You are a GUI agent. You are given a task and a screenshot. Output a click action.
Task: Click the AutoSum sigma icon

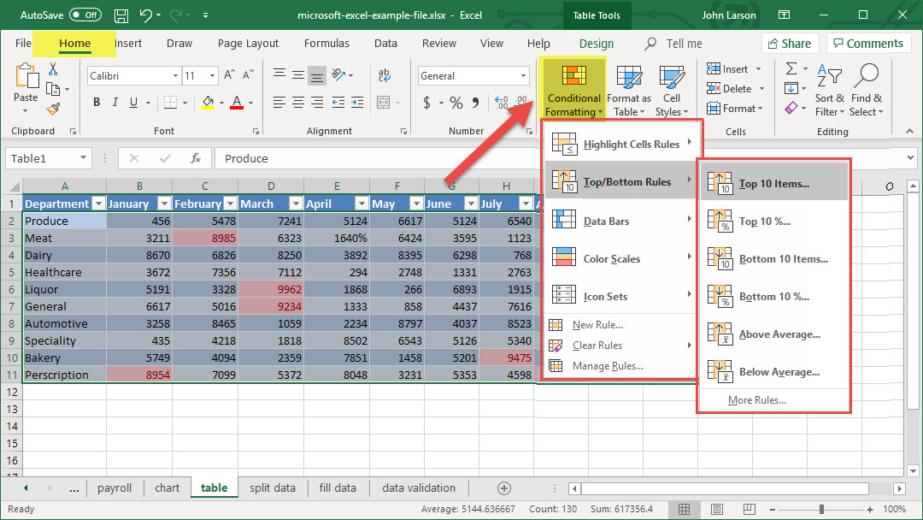(x=791, y=68)
